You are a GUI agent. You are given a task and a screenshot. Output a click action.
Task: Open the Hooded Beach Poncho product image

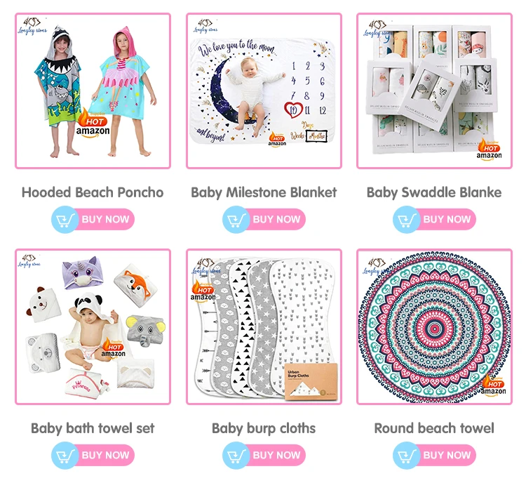tap(93, 91)
